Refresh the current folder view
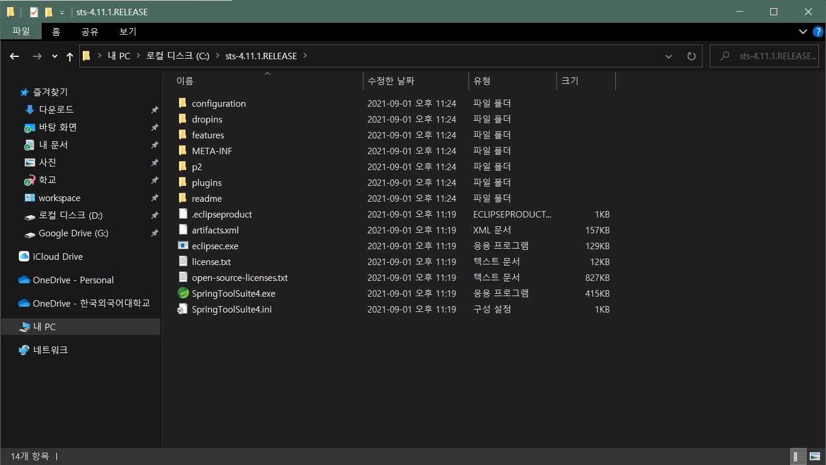Screen dimensions: 826x465 pos(692,56)
